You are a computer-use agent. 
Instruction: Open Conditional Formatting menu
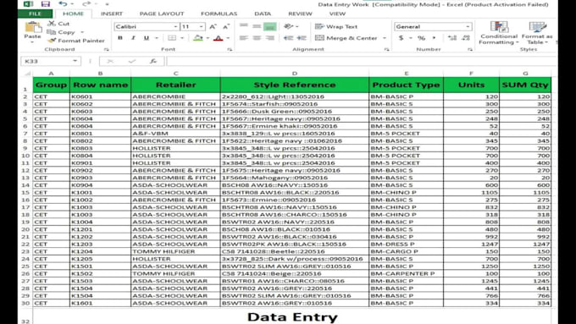click(x=499, y=33)
